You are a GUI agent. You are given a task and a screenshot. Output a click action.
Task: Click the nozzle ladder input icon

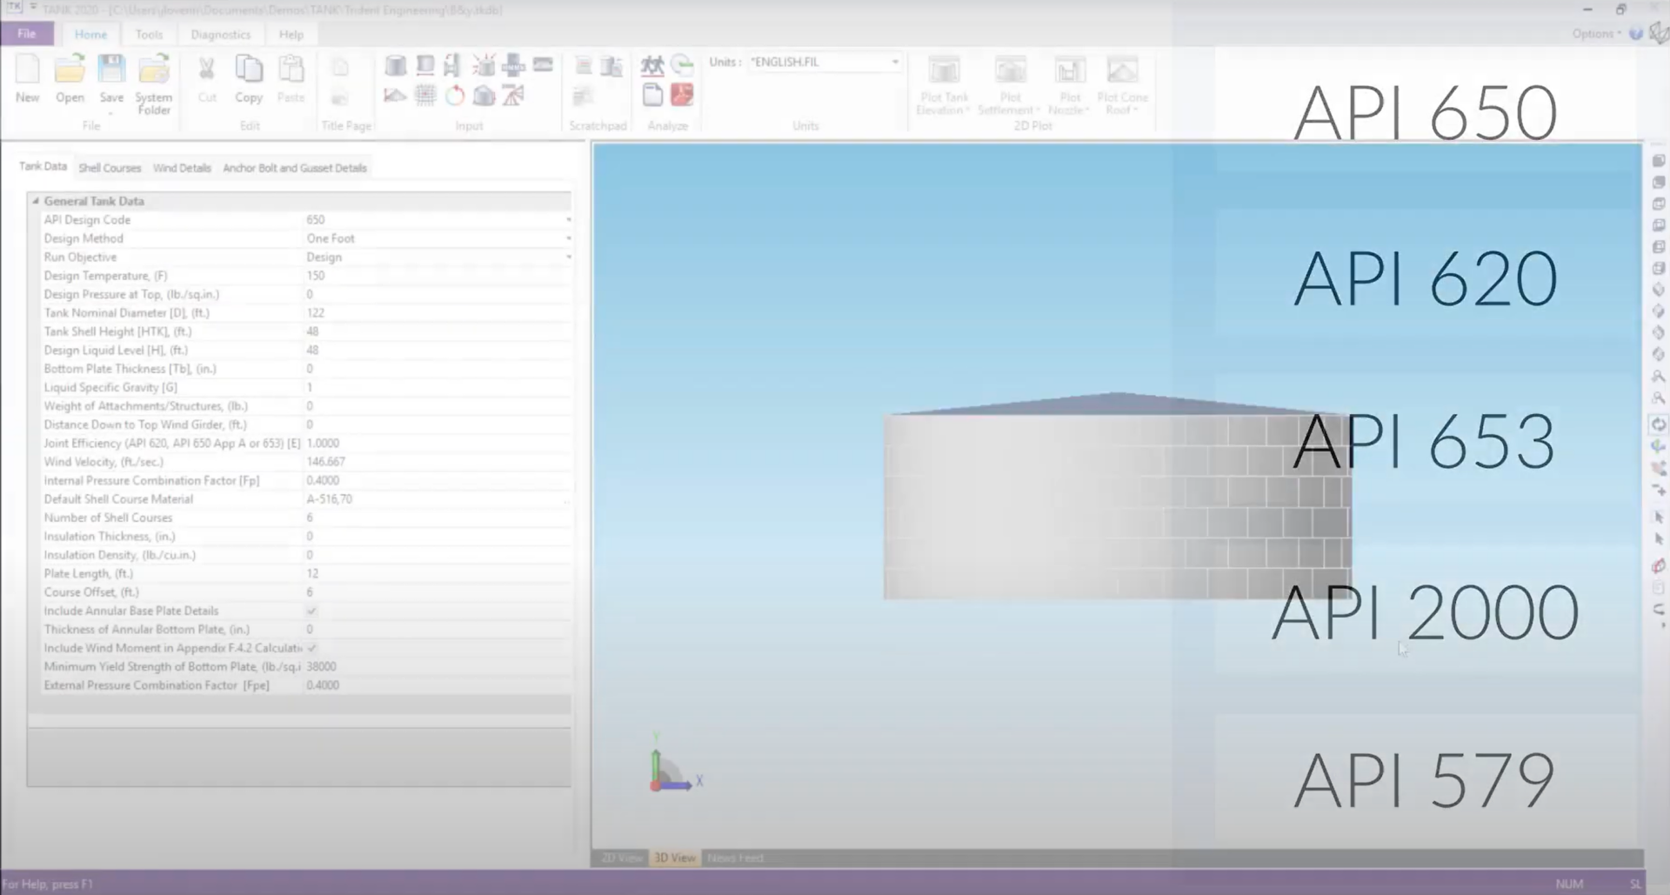(452, 65)
